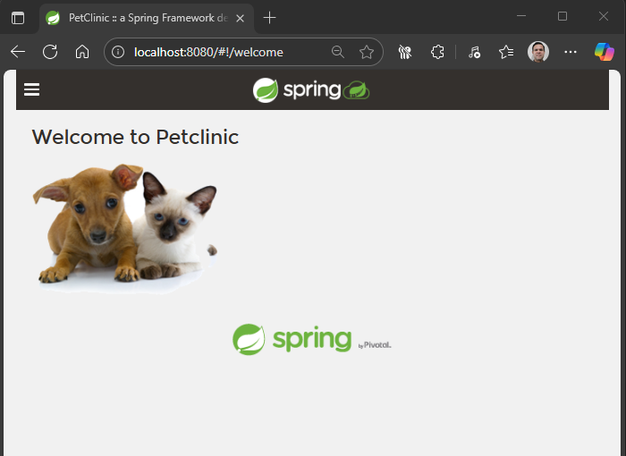The image size is (626, 456).
Task: Close the browser window
Action: (604, 16)
